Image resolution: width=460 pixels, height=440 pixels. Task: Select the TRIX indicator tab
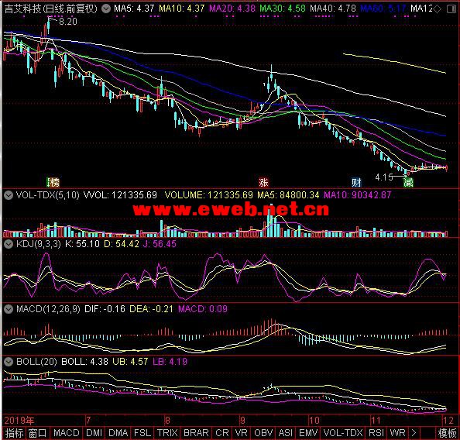point(167,433)
